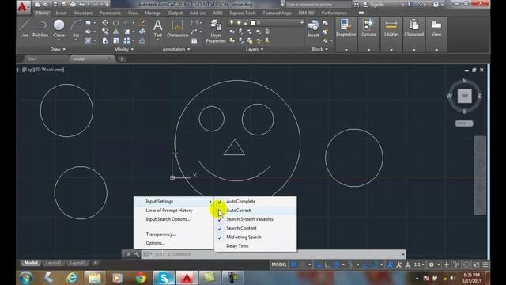
Task: Open the annotation scale 1:1 dropdown
Action: coord(419,264)
